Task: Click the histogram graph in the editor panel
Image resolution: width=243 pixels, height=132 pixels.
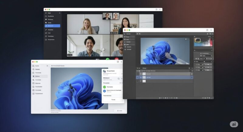Action: pyautogui.click(x=203, y=42)
